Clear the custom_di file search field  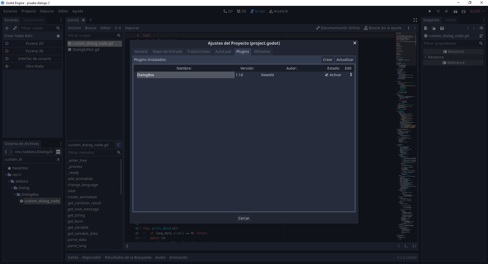coord(58,159)
